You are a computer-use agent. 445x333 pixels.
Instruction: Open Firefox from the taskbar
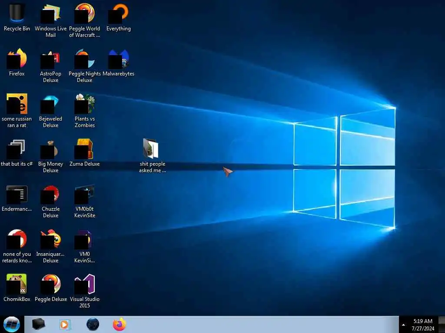[120, 324]
